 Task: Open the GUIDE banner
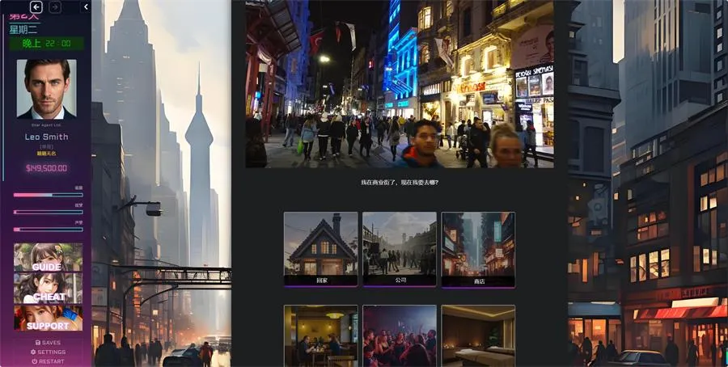(48, 257)
